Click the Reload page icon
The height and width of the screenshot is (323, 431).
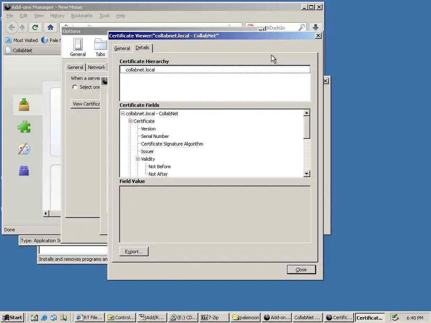pos(35,27)
